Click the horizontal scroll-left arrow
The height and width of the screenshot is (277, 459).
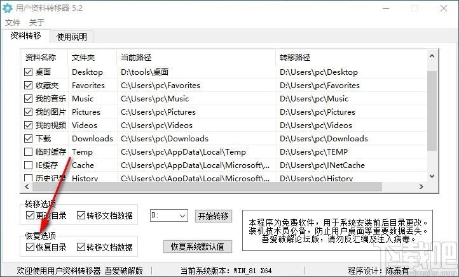pyautogui.click(x=27, y=186)
